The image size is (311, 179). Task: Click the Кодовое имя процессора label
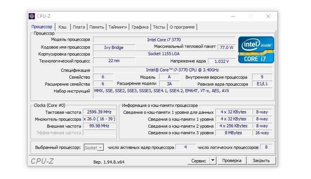[65, 47]
